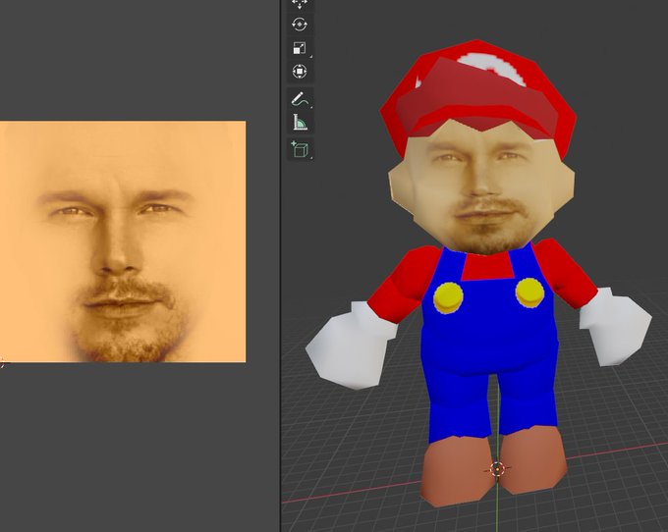Select the Move tool in the toolbar
This screenshot has width=668, height=532.
tap(300, 4)
